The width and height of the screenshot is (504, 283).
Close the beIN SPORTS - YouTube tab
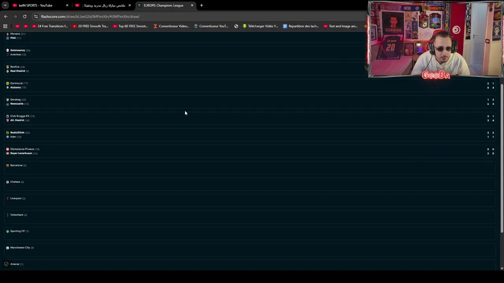(67, 6)
